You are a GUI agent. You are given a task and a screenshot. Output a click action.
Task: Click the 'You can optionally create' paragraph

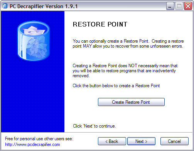(x=128, y=43)
